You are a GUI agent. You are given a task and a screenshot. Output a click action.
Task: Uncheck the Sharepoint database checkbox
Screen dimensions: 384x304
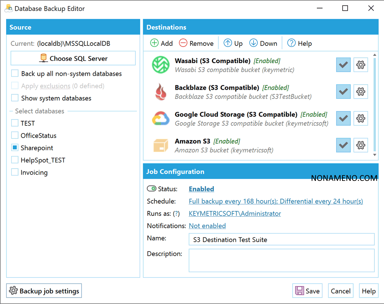[x=15, y=148]
